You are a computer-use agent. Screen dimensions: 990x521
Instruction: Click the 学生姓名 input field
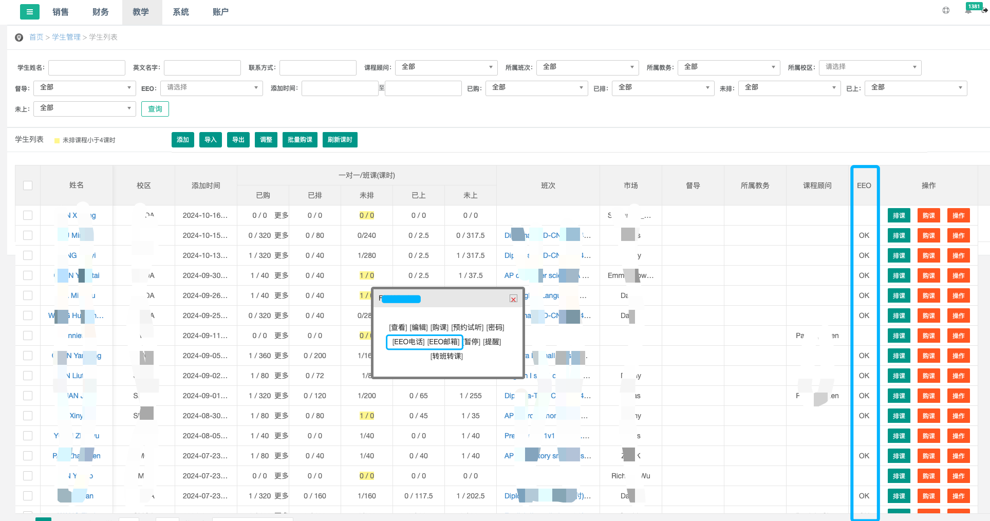(x=87, y=68)
